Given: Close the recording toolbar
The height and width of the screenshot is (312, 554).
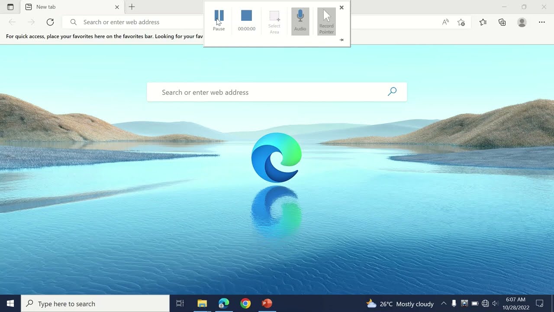Looking at the screenshot, I should [341, 7].
